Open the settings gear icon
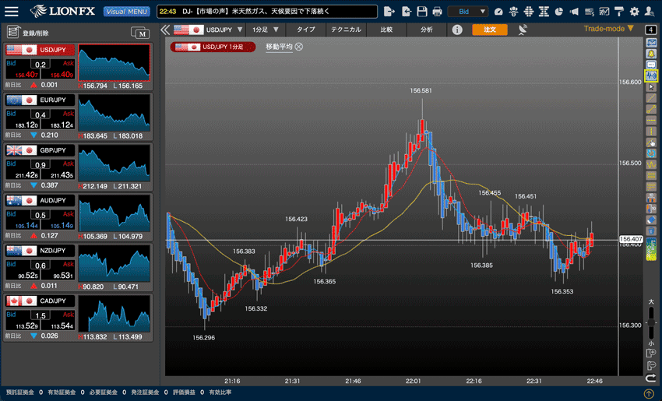The width and height of the screenshot is (662, 401). coord(634,12)
